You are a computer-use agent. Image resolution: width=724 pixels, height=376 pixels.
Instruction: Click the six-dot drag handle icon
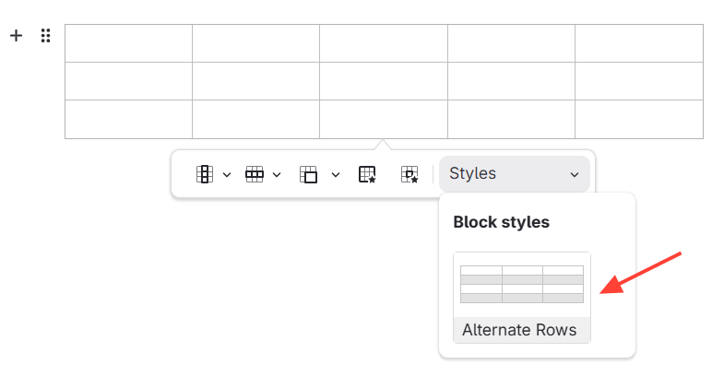45,36
